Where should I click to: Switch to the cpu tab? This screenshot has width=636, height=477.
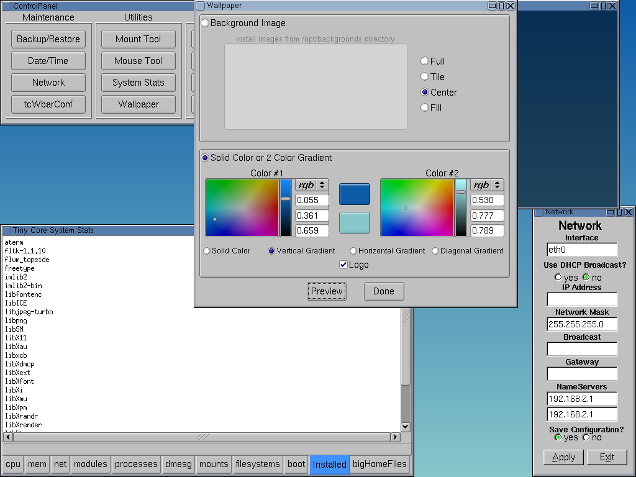(13, 464)
